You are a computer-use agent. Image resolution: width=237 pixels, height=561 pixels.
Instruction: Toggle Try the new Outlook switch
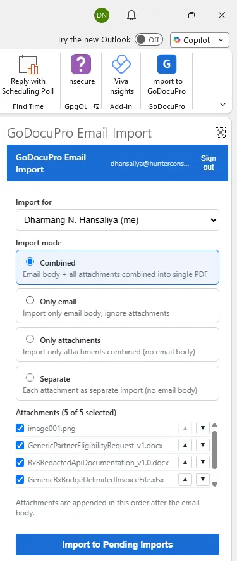tap(149, 40)
